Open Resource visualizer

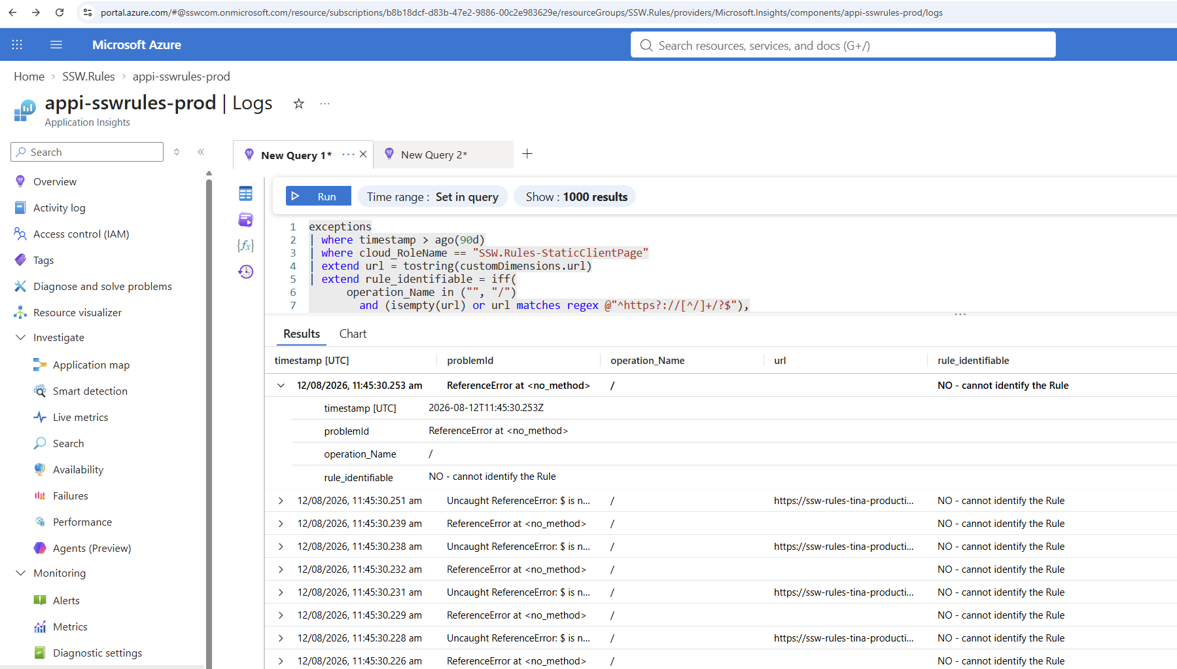point(77,312)
